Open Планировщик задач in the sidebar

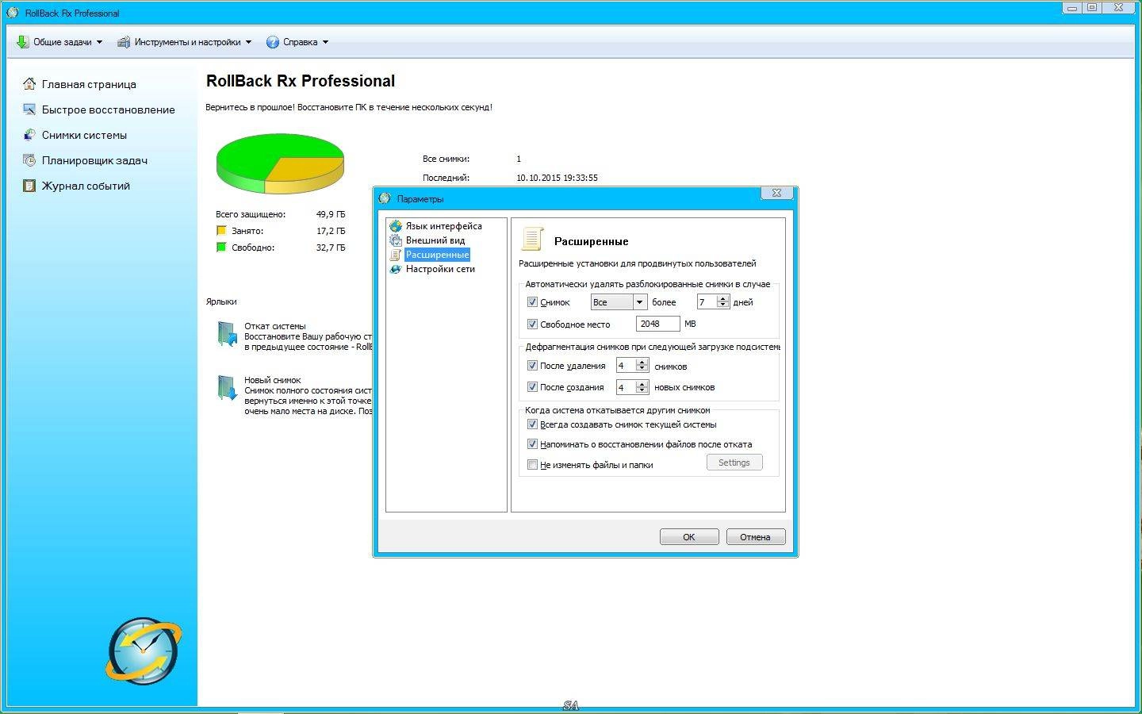[x=94, y=160]
